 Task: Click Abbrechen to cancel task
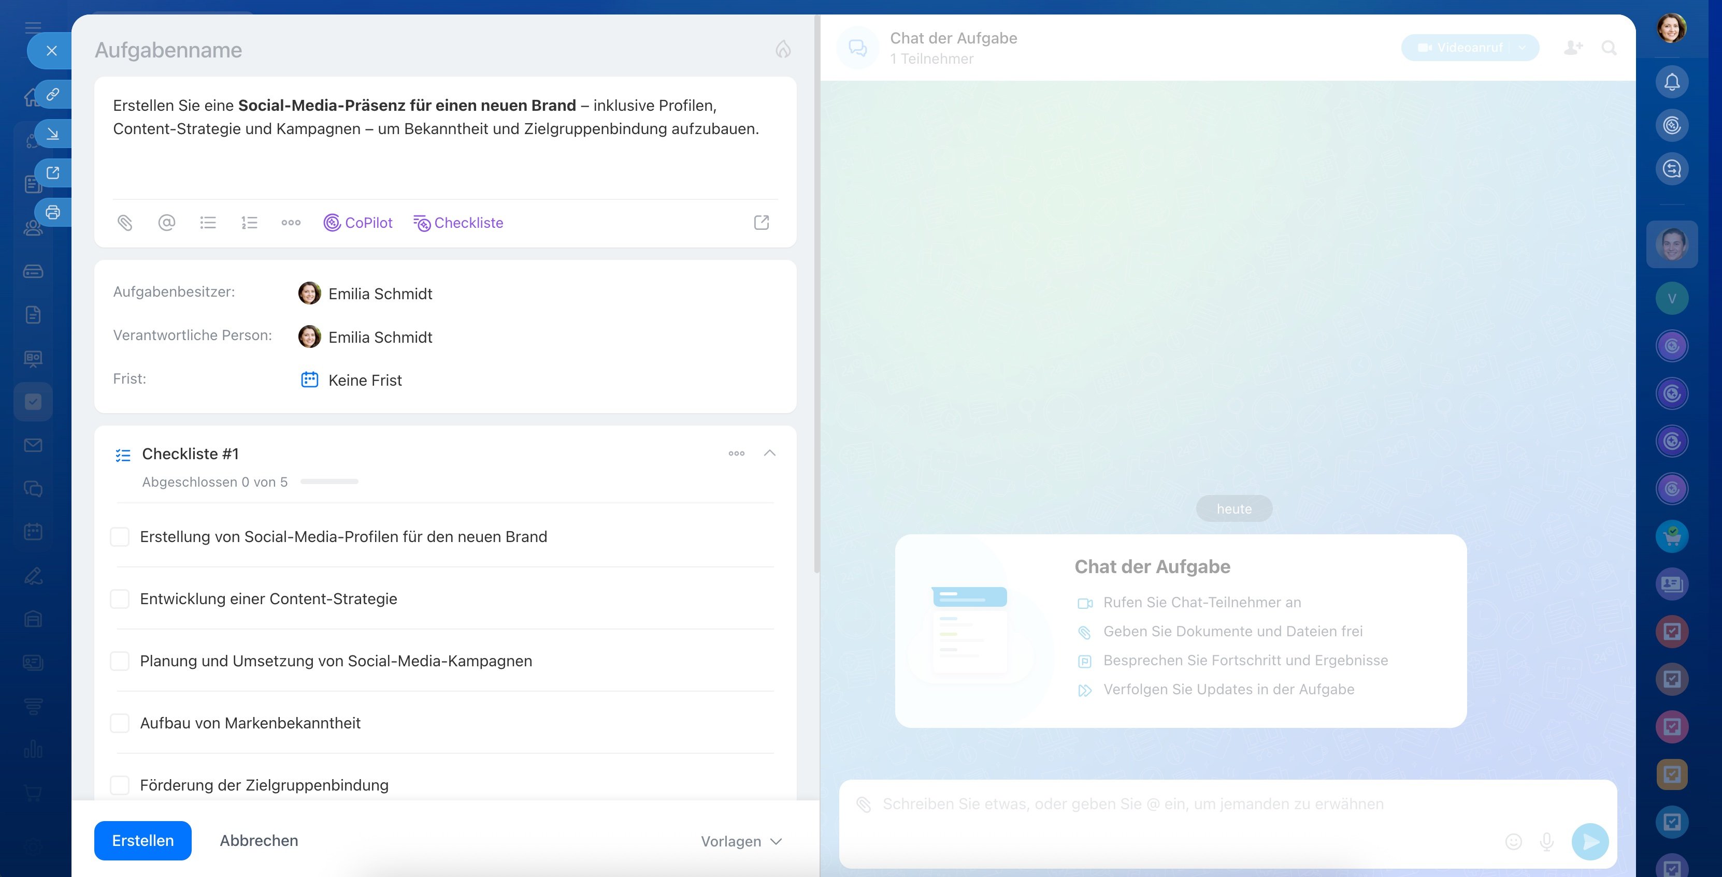259,840
